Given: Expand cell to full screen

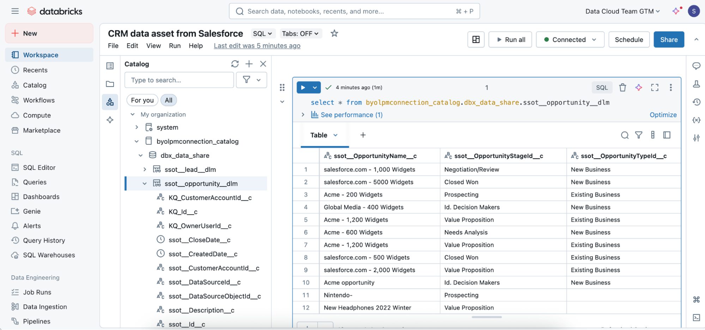Looking at the screenshot, I should pos(655,88).
